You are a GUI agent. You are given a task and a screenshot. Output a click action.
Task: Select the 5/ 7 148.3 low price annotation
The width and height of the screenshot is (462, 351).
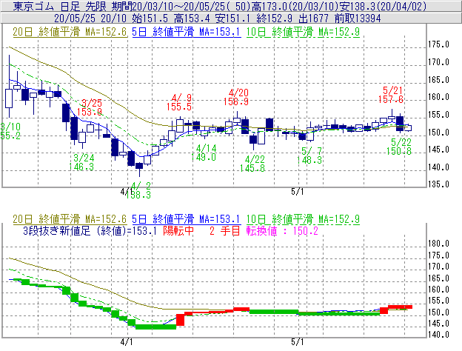pyautogui.click(x=309, y=156)
